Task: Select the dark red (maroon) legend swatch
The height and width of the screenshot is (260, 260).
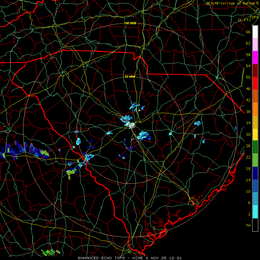Action: (x=255, y=70)
